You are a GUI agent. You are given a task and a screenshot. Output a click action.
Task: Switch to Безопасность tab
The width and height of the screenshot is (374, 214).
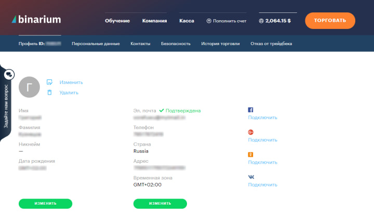[x=176, y=44]
